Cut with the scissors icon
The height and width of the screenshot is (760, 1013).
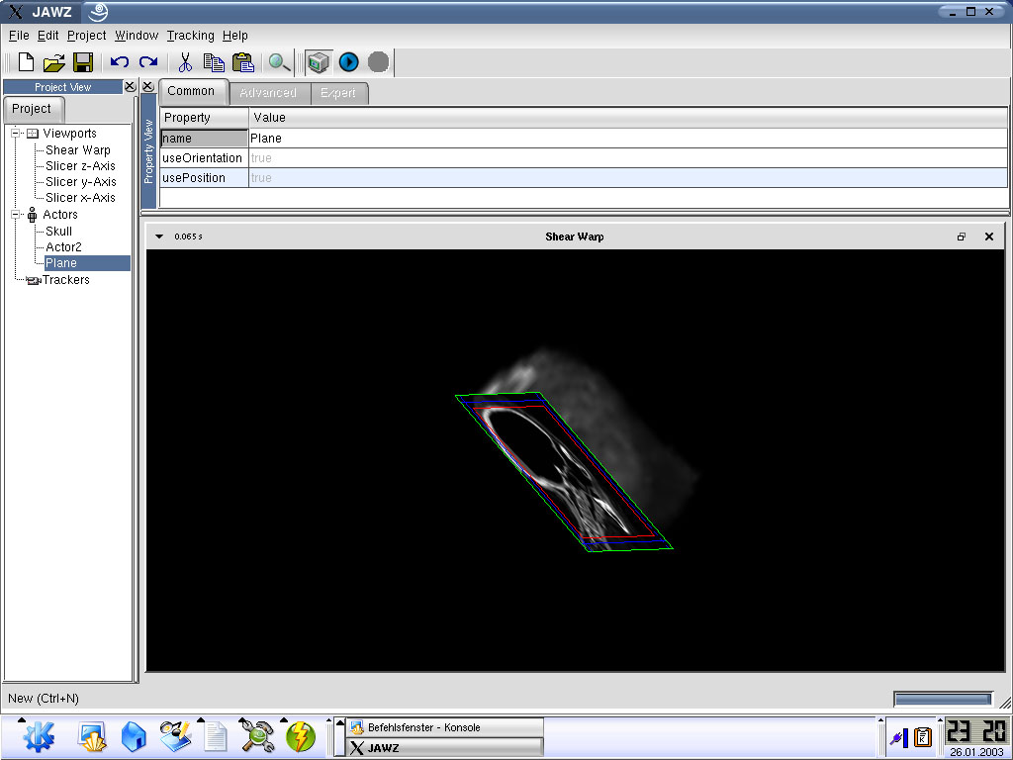pyautogui.click(x=185, y=62)
